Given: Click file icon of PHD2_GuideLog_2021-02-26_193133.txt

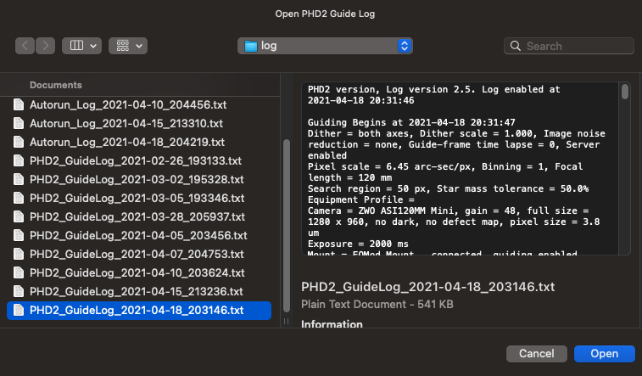Looking at the screenshot, I should coord(19,161).
